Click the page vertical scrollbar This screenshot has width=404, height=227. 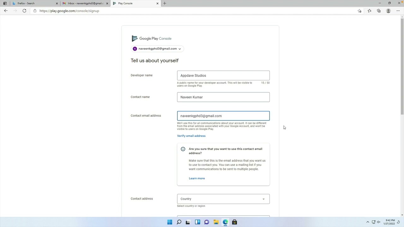point(402,66)
